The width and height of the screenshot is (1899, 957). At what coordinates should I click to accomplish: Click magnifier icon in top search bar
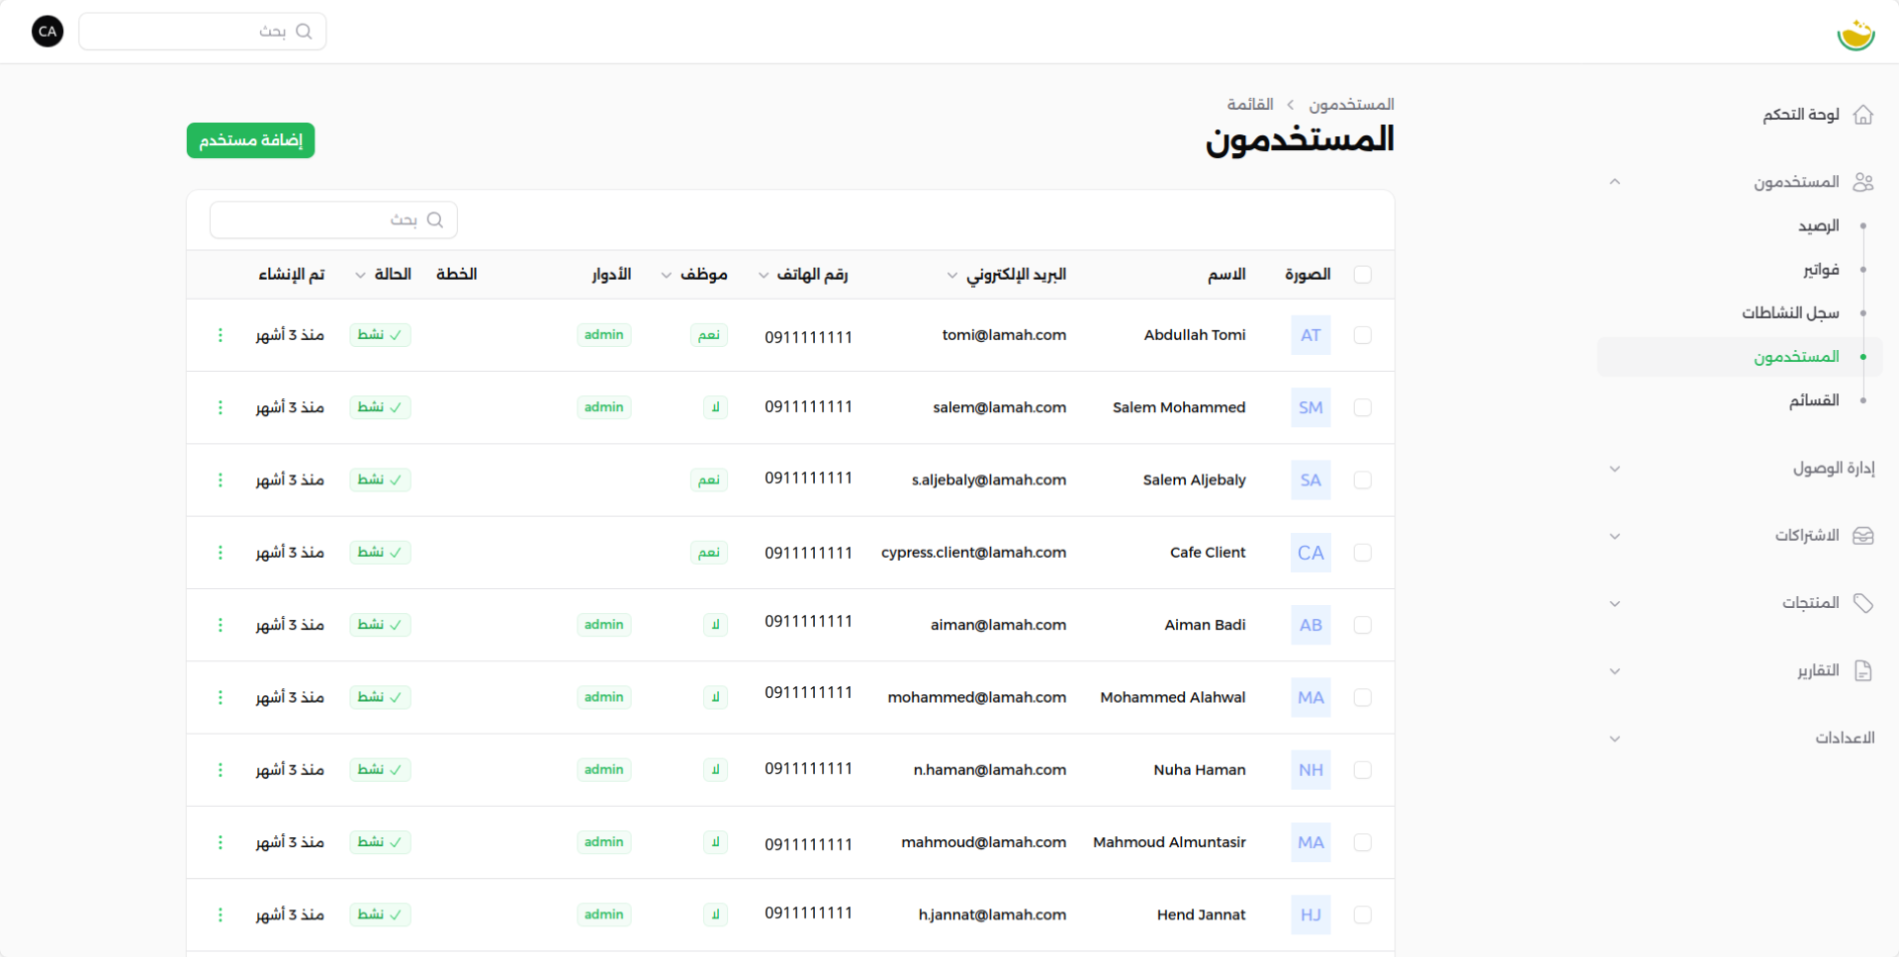304,32
